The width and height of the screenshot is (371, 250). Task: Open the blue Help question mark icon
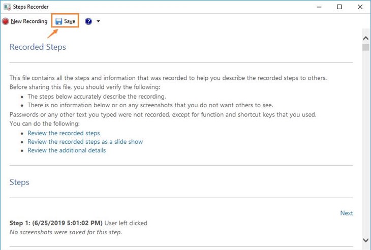88,21
